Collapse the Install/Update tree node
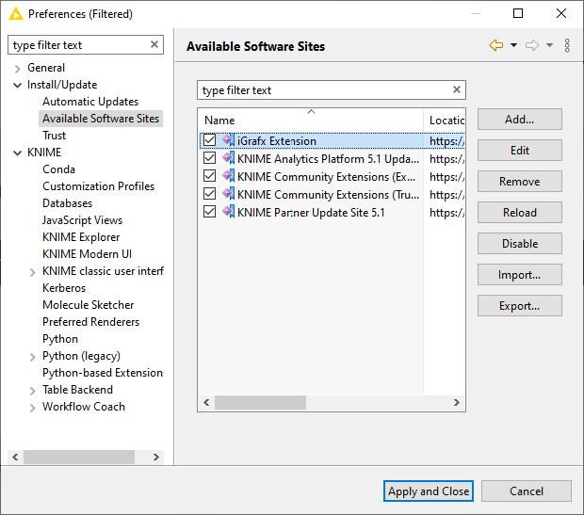 [x=17, y=85]
